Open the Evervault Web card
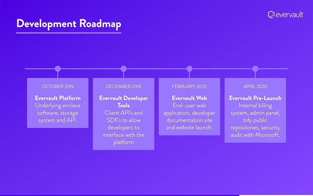This screenshot has width=313, height=196. (189, 107)
